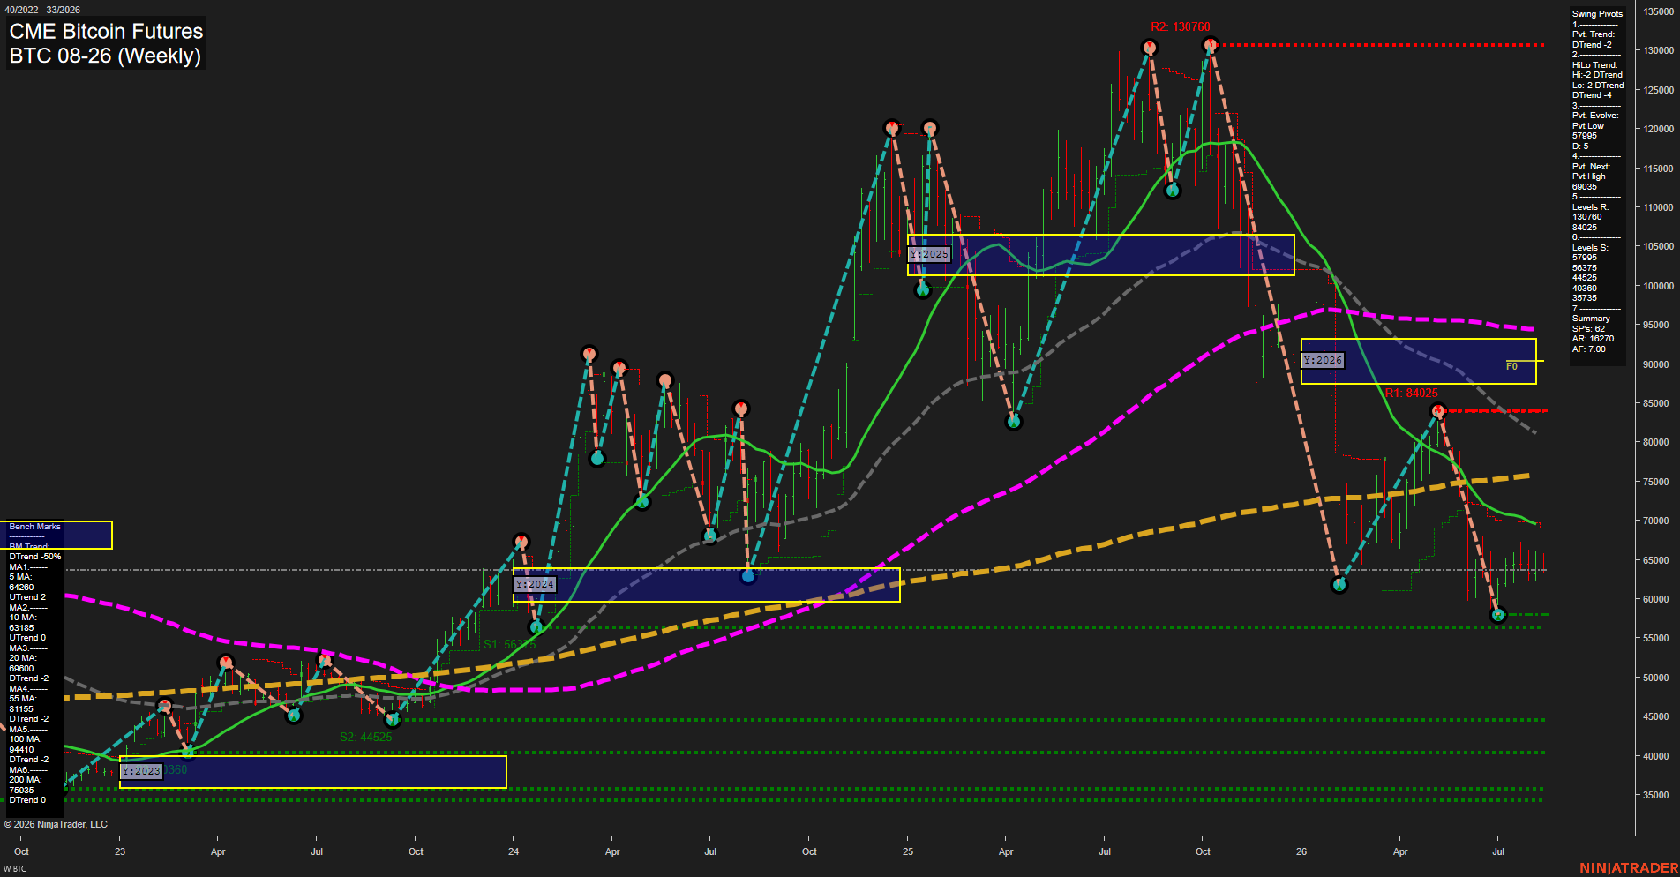Click Pvt. Trend: row in Swing Pivots panel
This screenshot has height=877, width=1680.
point(1594,34)
